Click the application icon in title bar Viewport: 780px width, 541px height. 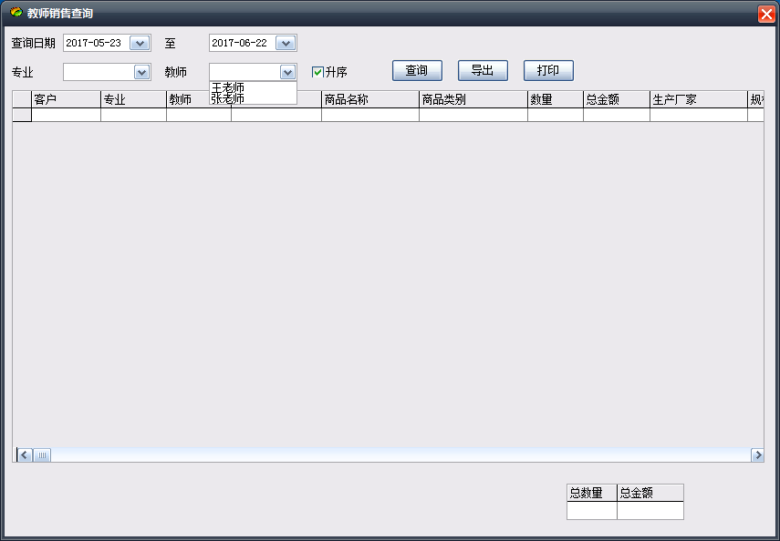tap(16, 13)
